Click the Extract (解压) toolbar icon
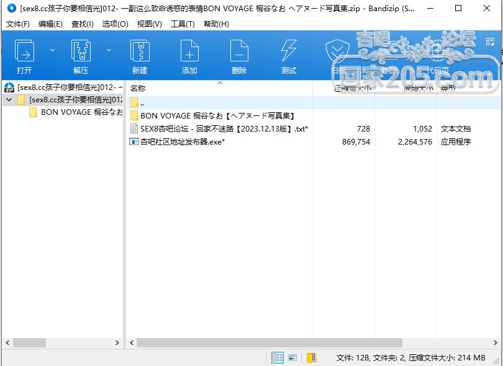Viewport: 503px width, 366px height. point(81,51)
